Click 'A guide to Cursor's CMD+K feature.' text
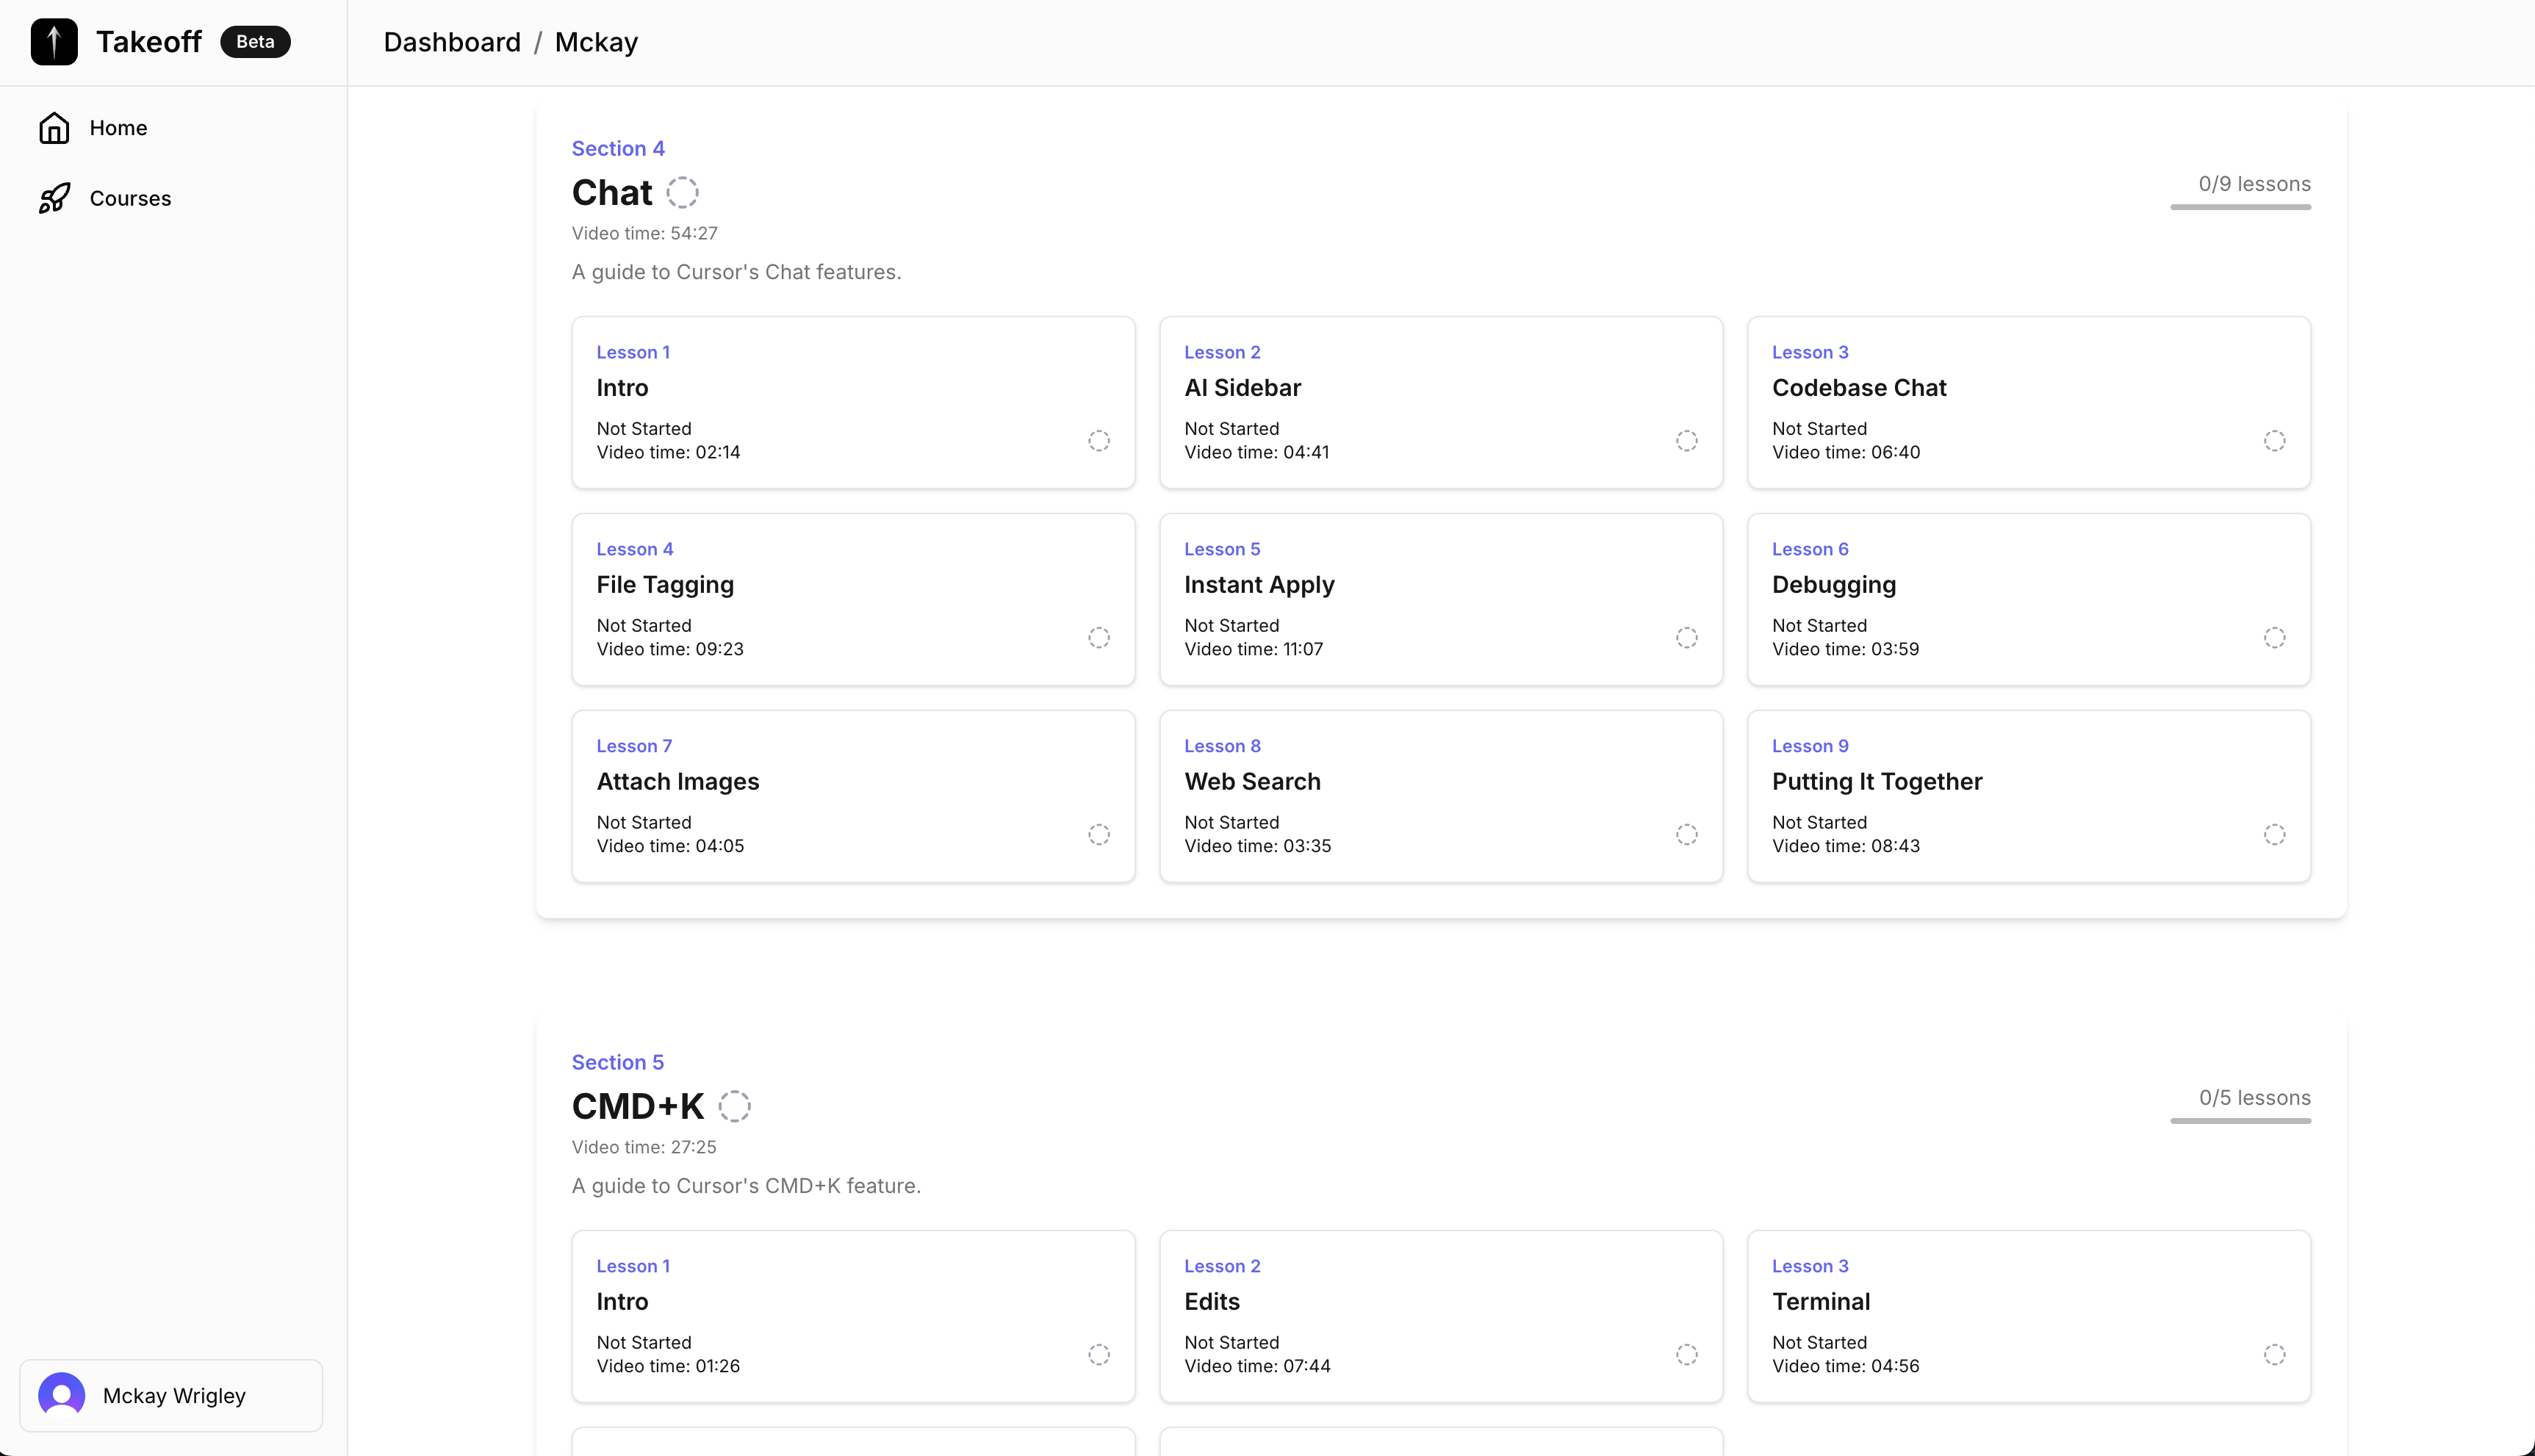Screen dimensions: 2535x1456 click(x=746, y=1186)
